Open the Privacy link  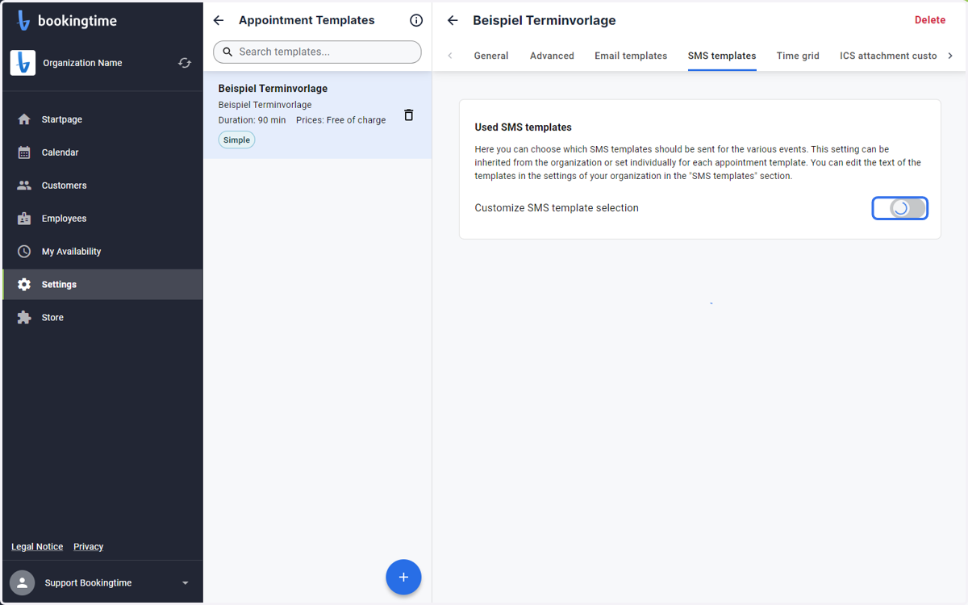[x=88, y=547]
